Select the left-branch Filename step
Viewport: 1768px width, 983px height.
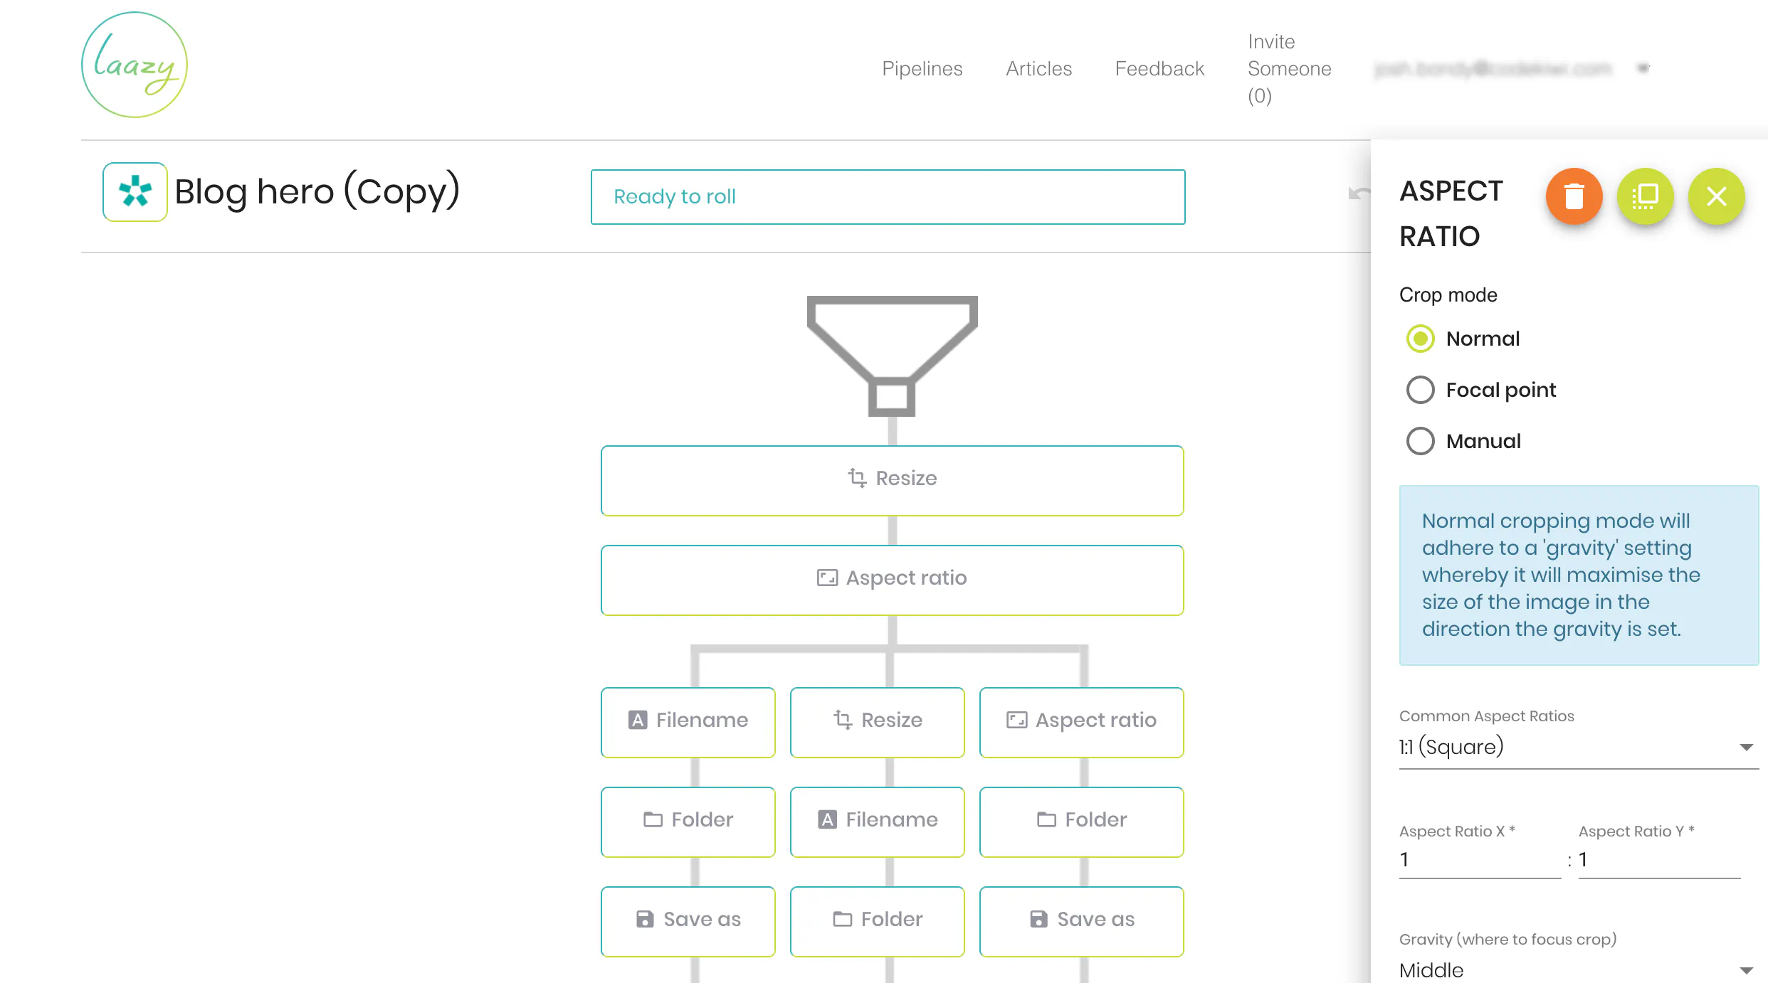(x=688, y=722)
